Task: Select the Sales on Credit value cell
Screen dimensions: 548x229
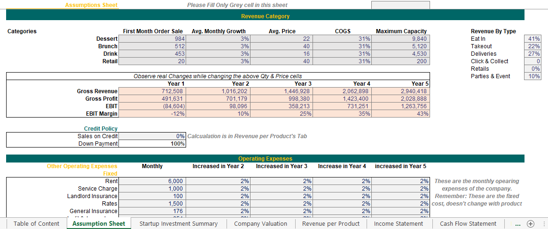Action: (x=152, y=136)
